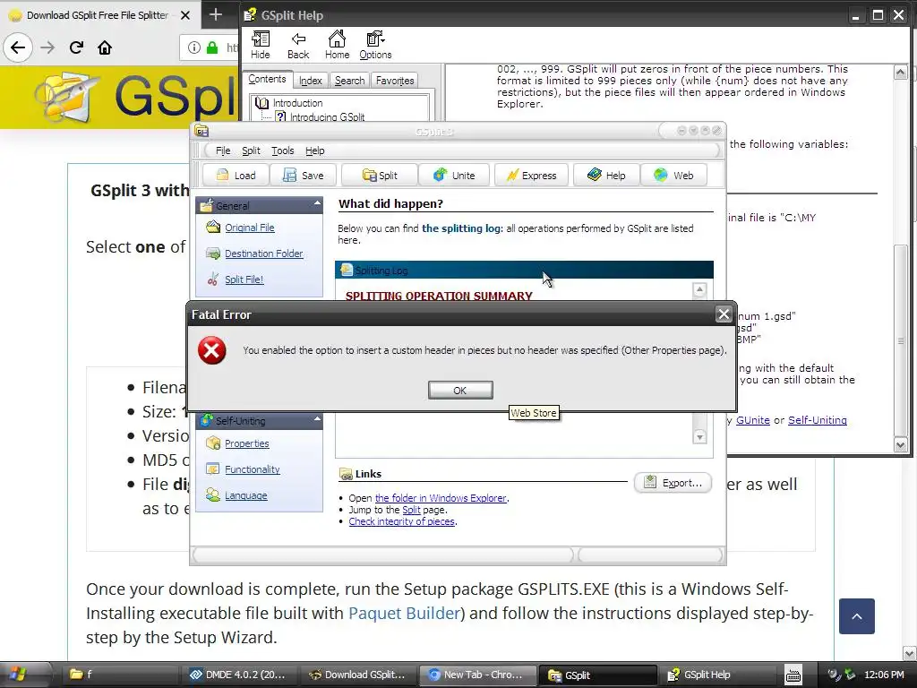This screenshot has height=688, width=917.
Task: Click the Functionality icon in sidebar
Action: coord(213,469)
